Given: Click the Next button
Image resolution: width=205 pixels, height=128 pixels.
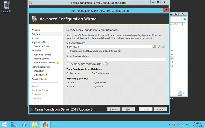Looking at the screenshot, I should 128,109.
